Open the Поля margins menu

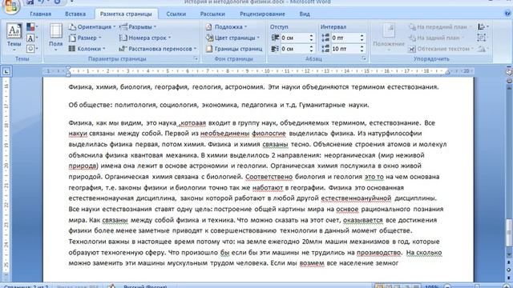[55, 38]
